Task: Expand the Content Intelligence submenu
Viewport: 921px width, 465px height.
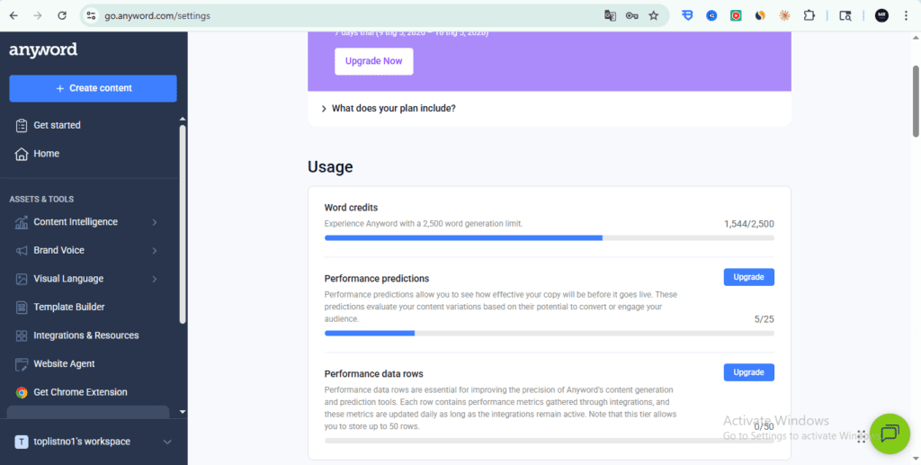Action: coord(155,222)
